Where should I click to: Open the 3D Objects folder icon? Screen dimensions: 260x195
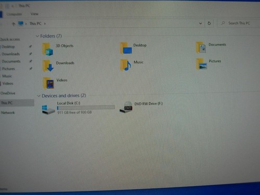(47, 49)
